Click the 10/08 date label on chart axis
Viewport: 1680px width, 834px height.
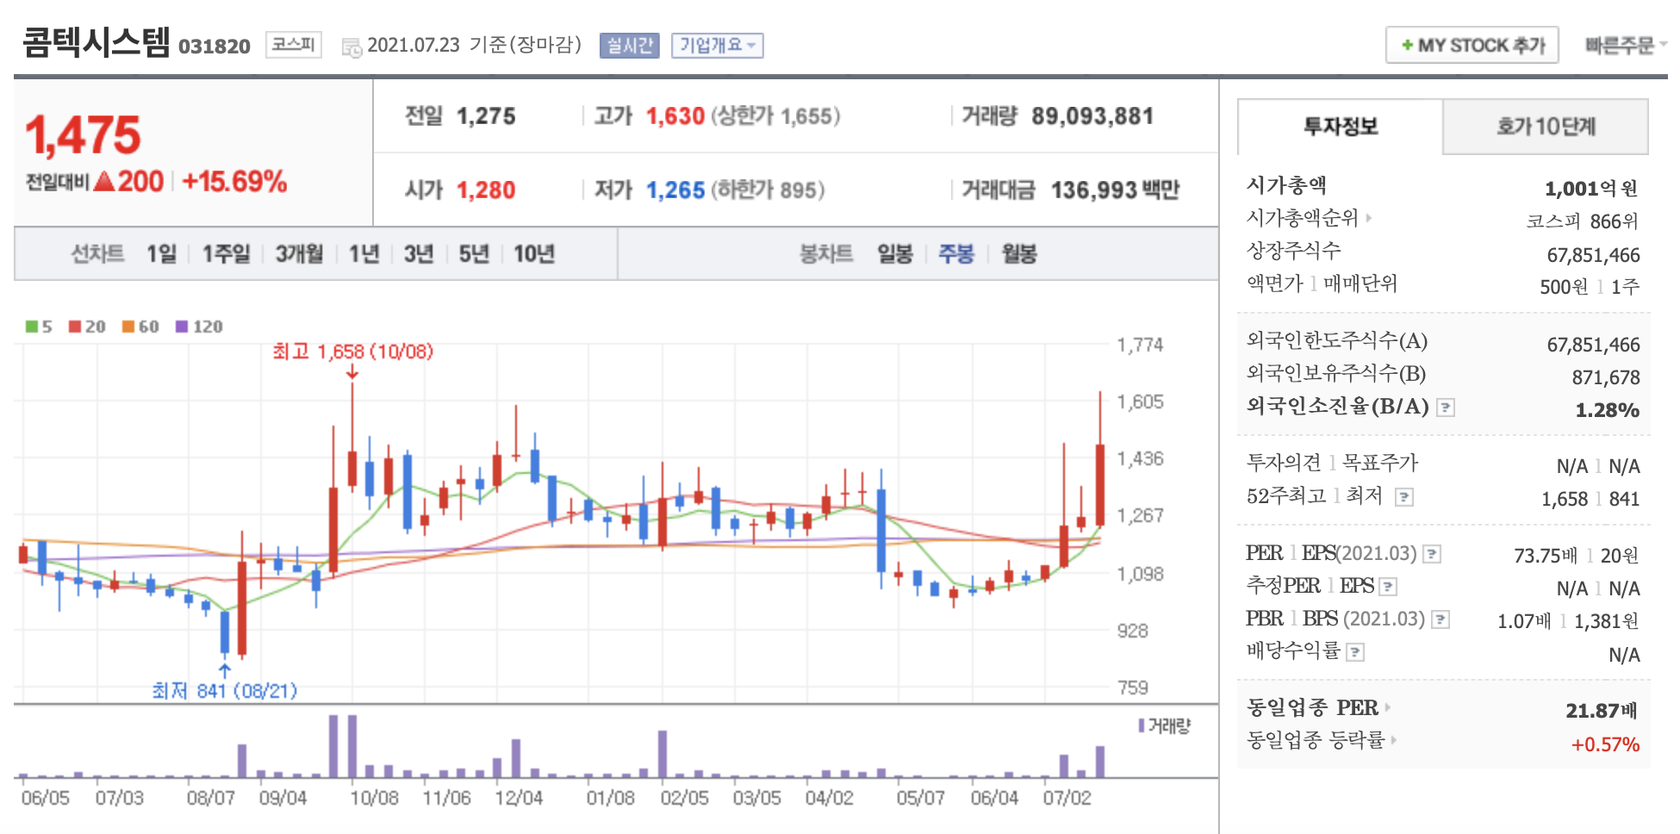(374, 798)
